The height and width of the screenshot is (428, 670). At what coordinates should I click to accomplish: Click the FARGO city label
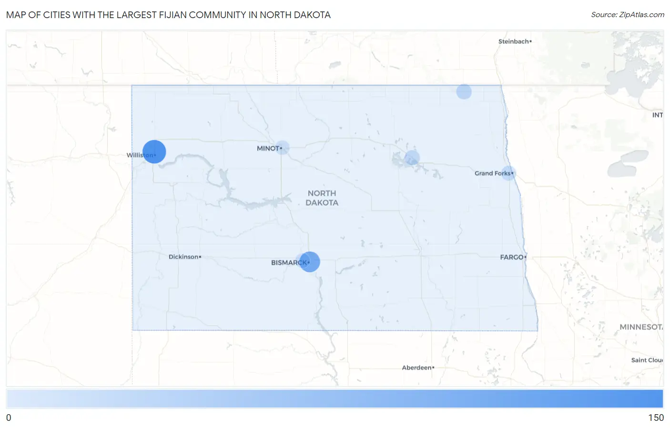pyautogui.click(x=513, y=257)
